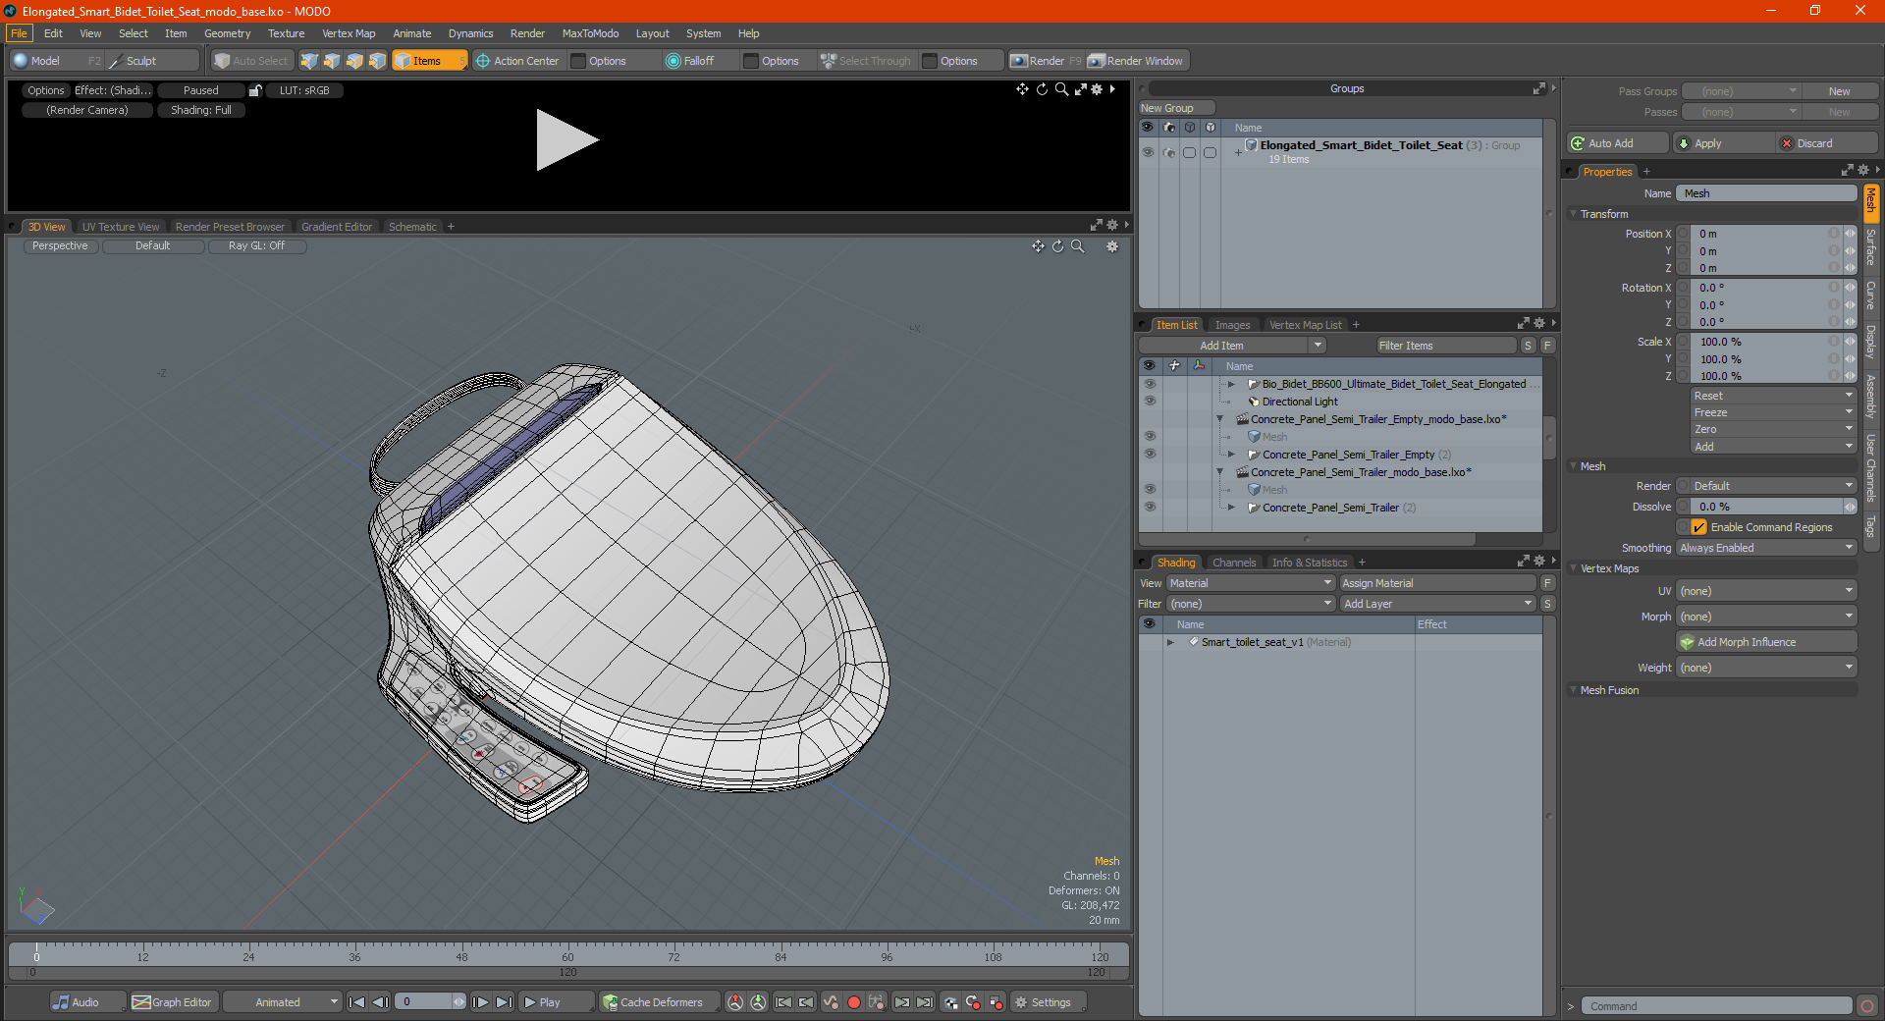Adjust Dissolve percentage slider field
This screenshot has width=1885, height=1021.
click(1765, 507)
